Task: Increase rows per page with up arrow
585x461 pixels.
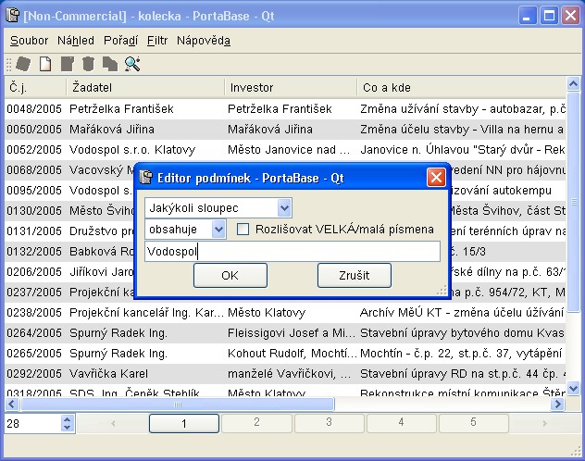Action: click(67, 418)
